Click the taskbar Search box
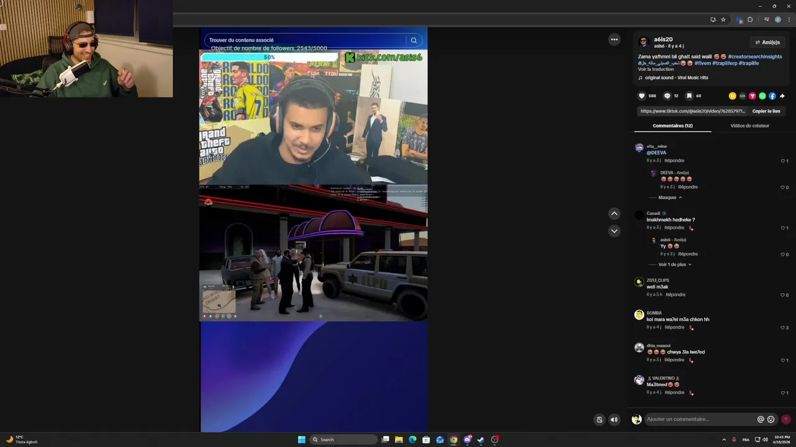The width and height of the screenshot is (796, 447). point(343,440)
